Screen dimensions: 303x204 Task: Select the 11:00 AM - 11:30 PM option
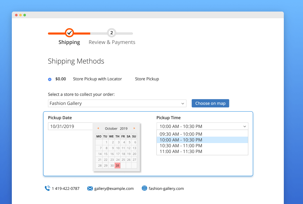pyautogui.click(x=181, y=151)
